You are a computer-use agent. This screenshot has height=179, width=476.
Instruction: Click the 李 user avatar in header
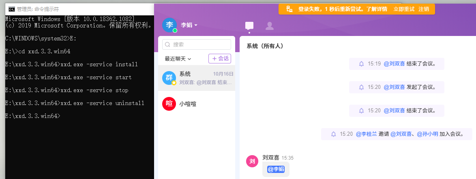point(169,25)
